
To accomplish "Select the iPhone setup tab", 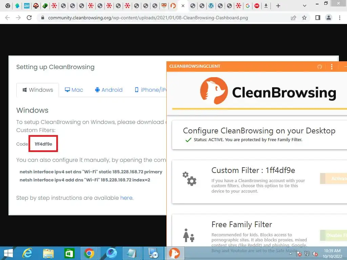I will click(150, 90).
